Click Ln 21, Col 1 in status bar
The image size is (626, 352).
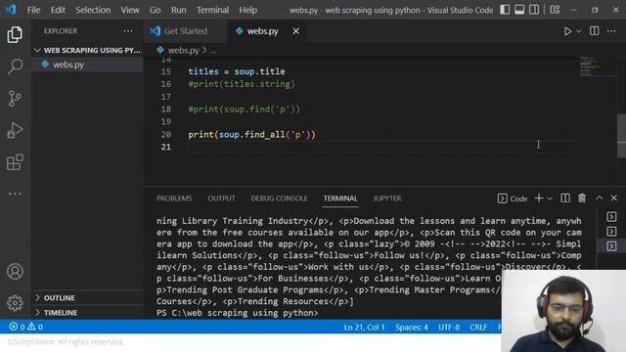point(364,328)
